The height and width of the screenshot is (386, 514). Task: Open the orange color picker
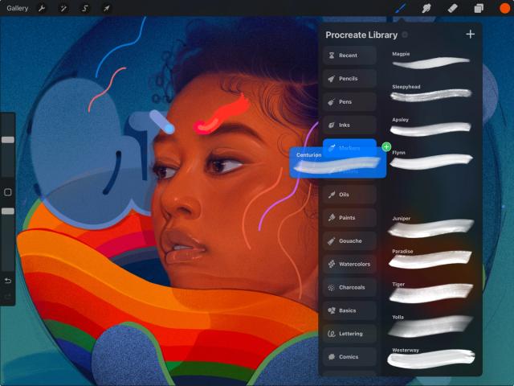[504, 8]
